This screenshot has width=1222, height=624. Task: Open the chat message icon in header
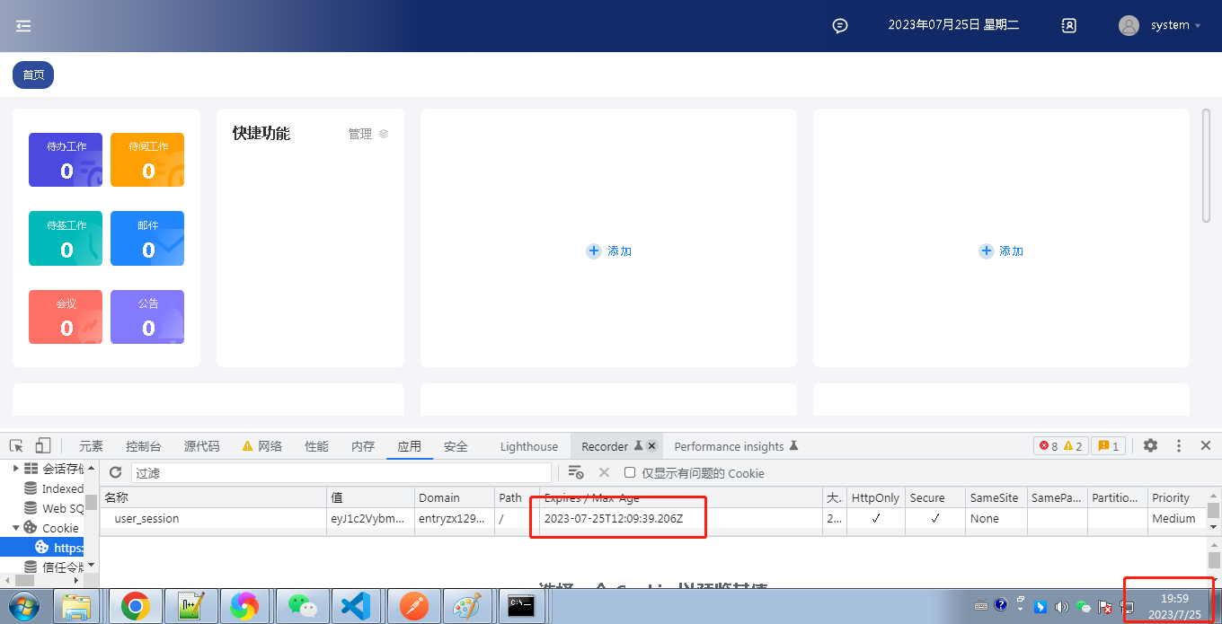(x=840, y=26)
